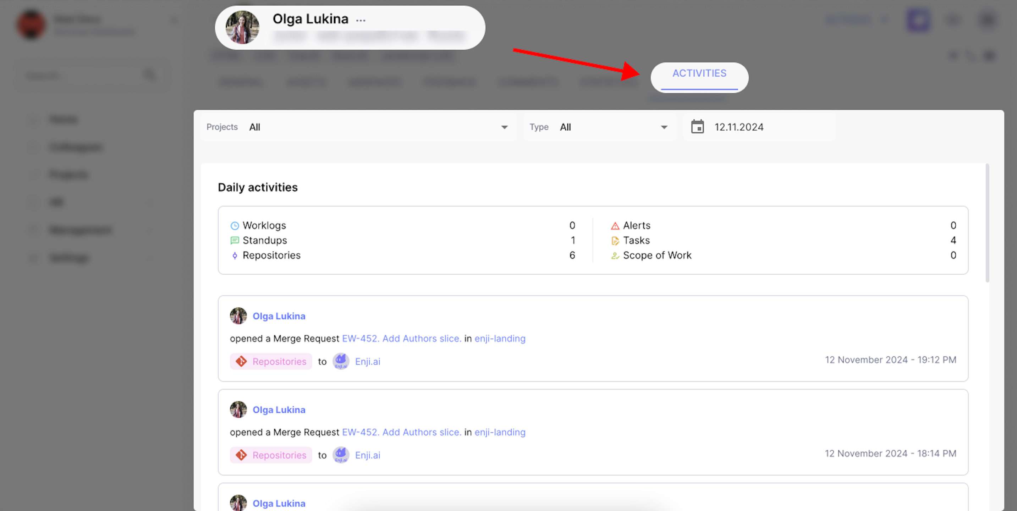
Task: Click the Worklogs clock icon
Action: click(235, 225)
